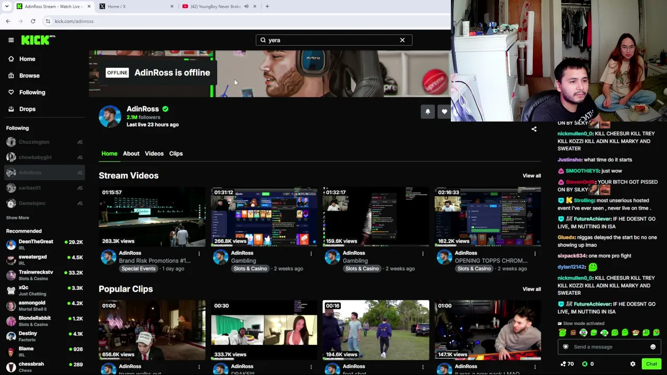
Task: Open saritax01 in the Following list
Action: tap(45, 187)
